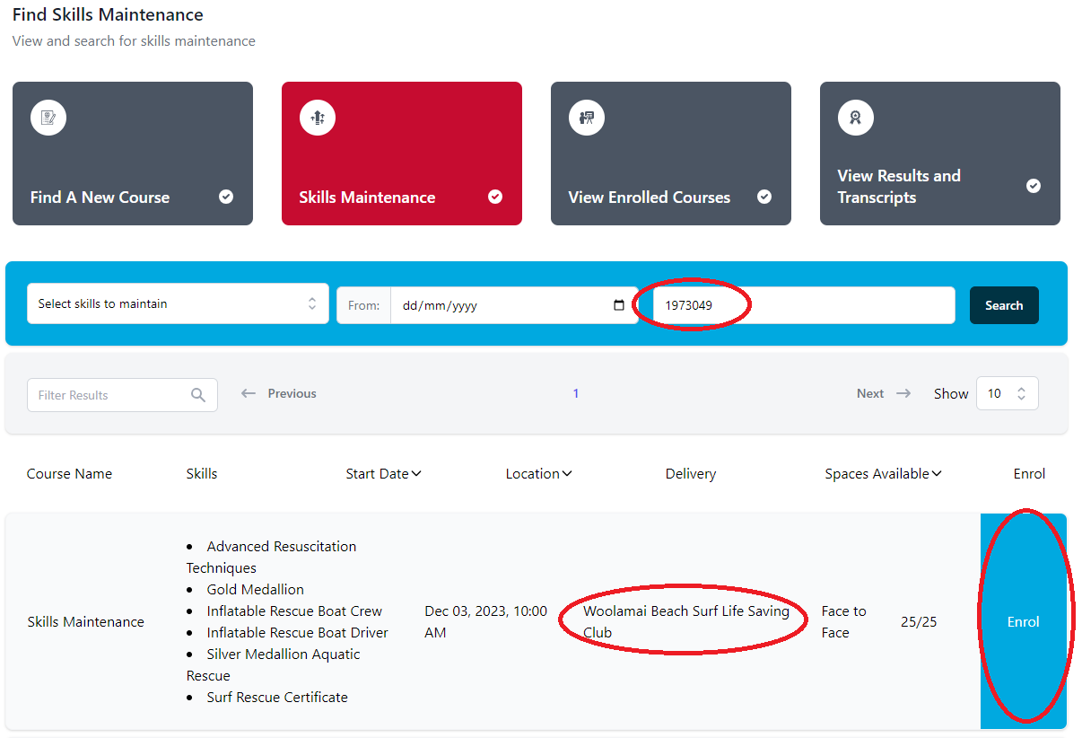Expand the Select skills to maintain dropdown

coord(178,303)
